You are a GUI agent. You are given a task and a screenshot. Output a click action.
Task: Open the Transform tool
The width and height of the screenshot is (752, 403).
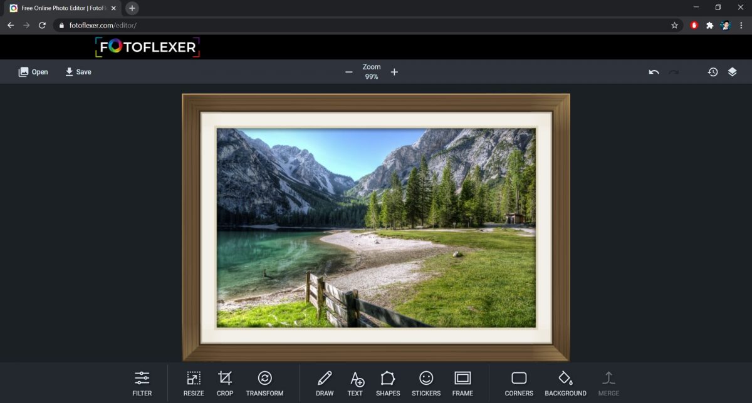[264, 382]
